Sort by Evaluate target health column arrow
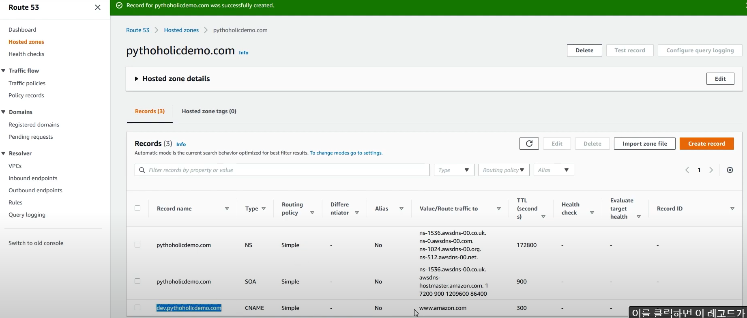 pos(639,217)
